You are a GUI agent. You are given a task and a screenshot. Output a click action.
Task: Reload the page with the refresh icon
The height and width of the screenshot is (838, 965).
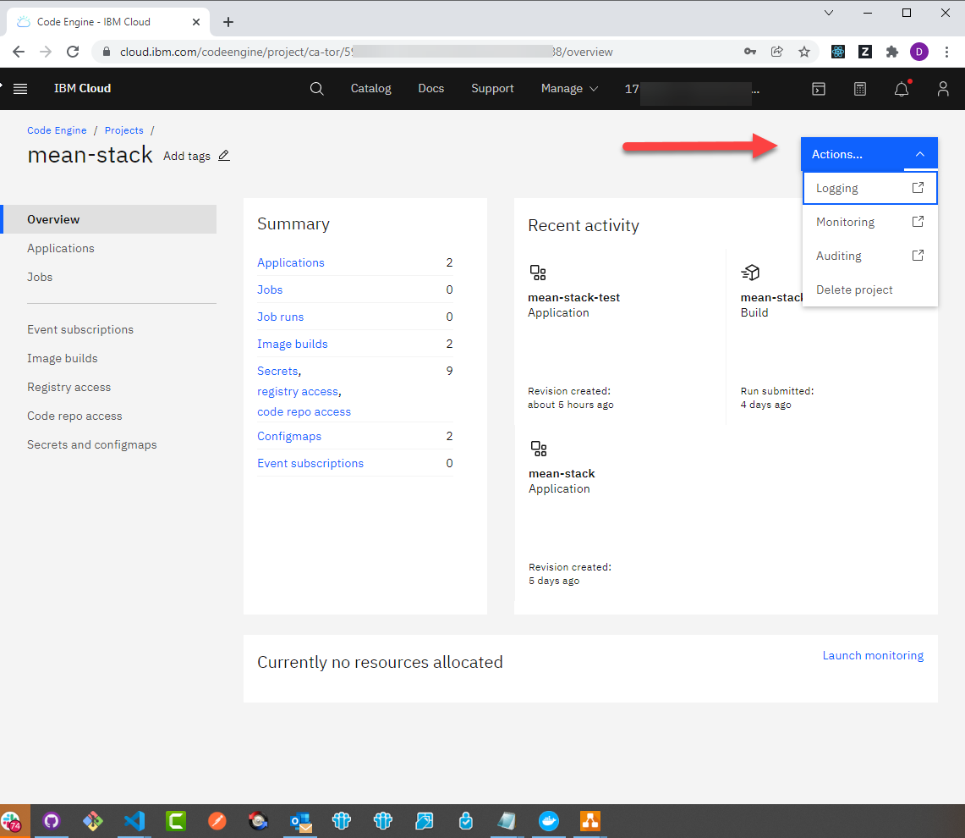pyautogui.click(x=73, y=52)
